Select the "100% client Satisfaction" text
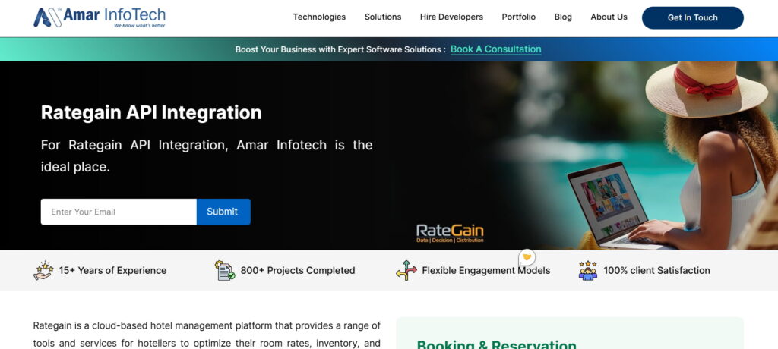Viewport: 778px width, 349px height. coord(656,271)
